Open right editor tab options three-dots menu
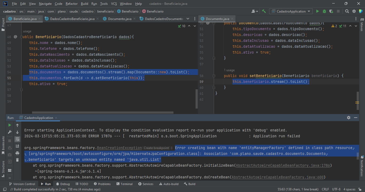The width and height of the screenshot is (365, 192). (356, 19)
